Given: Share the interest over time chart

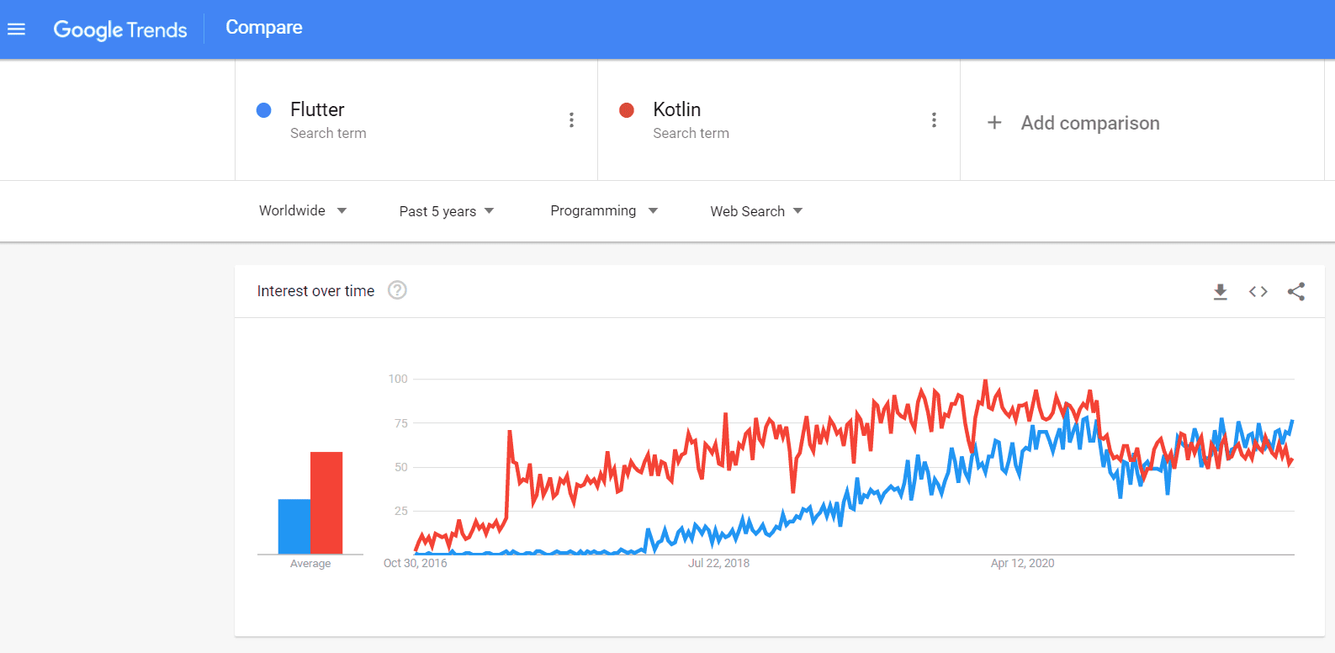Looking at the screenshot, I should click(x=1296, y=292).
